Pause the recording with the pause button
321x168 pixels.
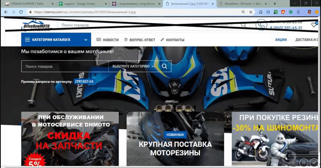[x=304, y=163]
